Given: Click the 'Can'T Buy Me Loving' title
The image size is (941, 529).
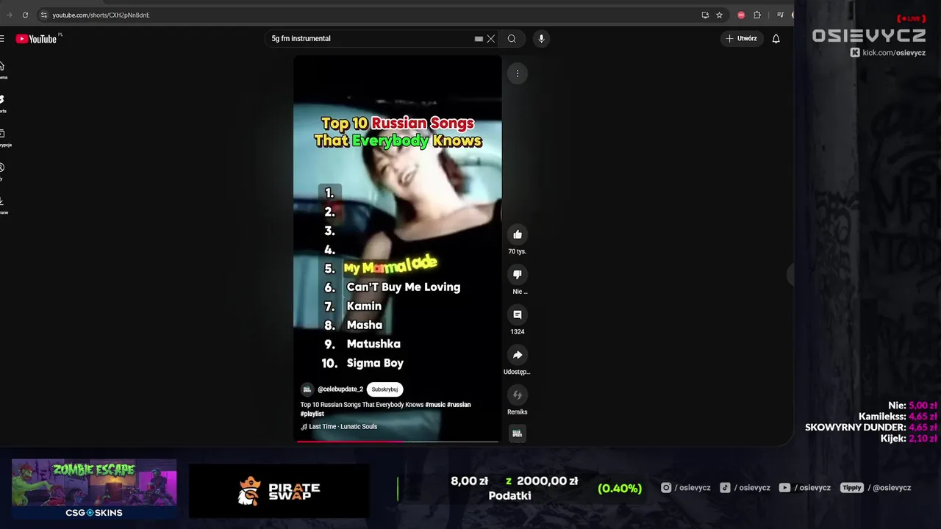Looking at the screenshot, I should click(x=404, y=287).
